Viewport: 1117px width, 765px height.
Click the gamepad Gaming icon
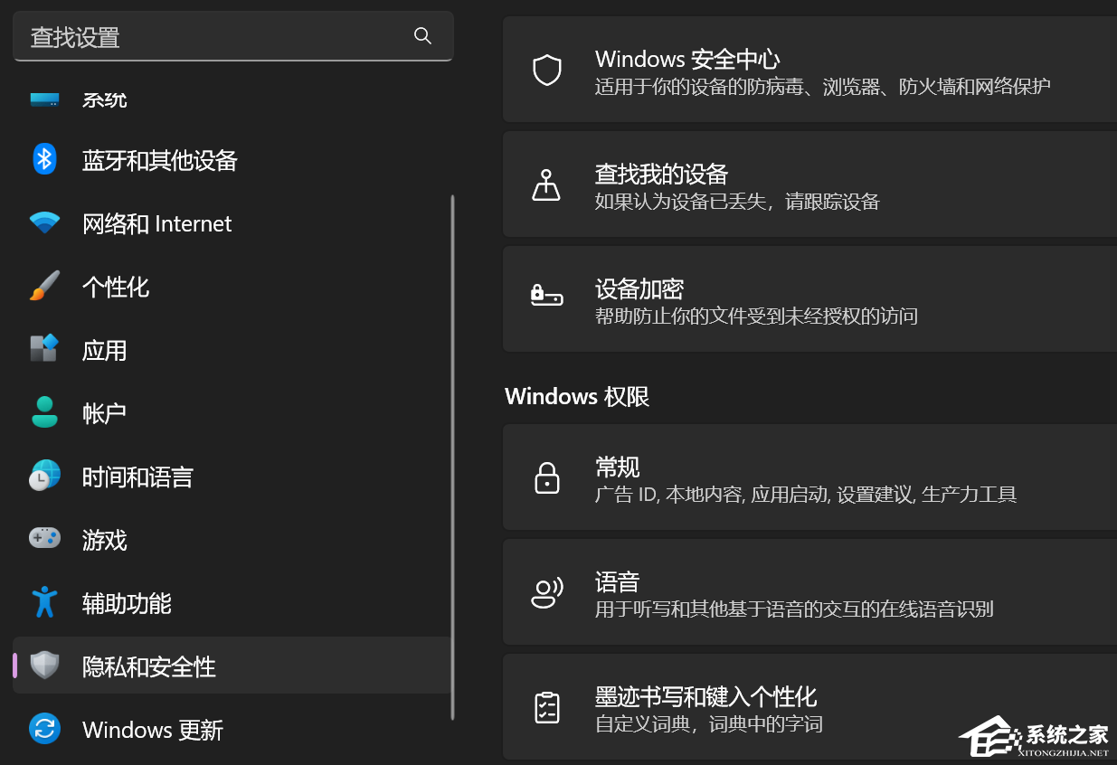click(x=44, y=538)
